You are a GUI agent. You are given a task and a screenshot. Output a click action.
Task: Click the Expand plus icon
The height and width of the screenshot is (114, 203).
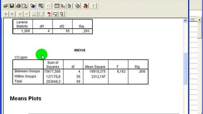coord(20,14)
